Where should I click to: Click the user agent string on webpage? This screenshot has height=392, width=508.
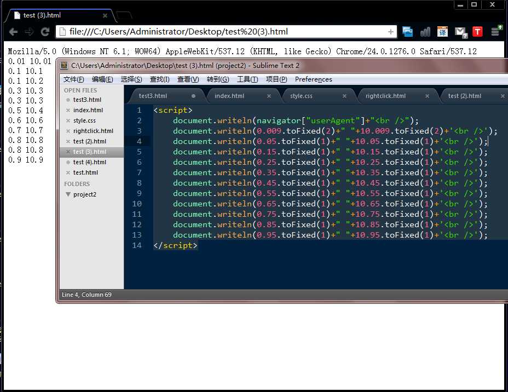click(243, 51)
